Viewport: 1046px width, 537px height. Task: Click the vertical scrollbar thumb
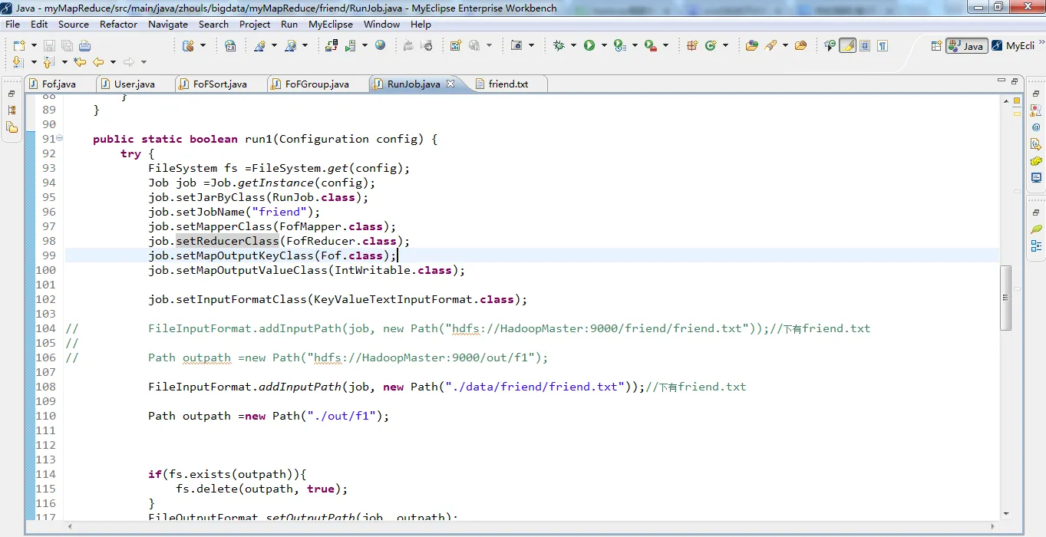pyautogui.click(x=1006, y=298)
